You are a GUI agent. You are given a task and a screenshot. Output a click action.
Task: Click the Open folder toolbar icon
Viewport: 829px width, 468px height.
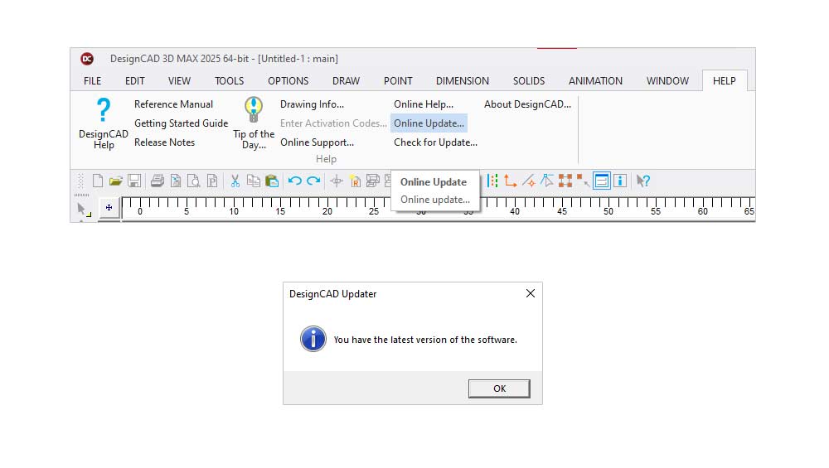(x=116, y=181)
